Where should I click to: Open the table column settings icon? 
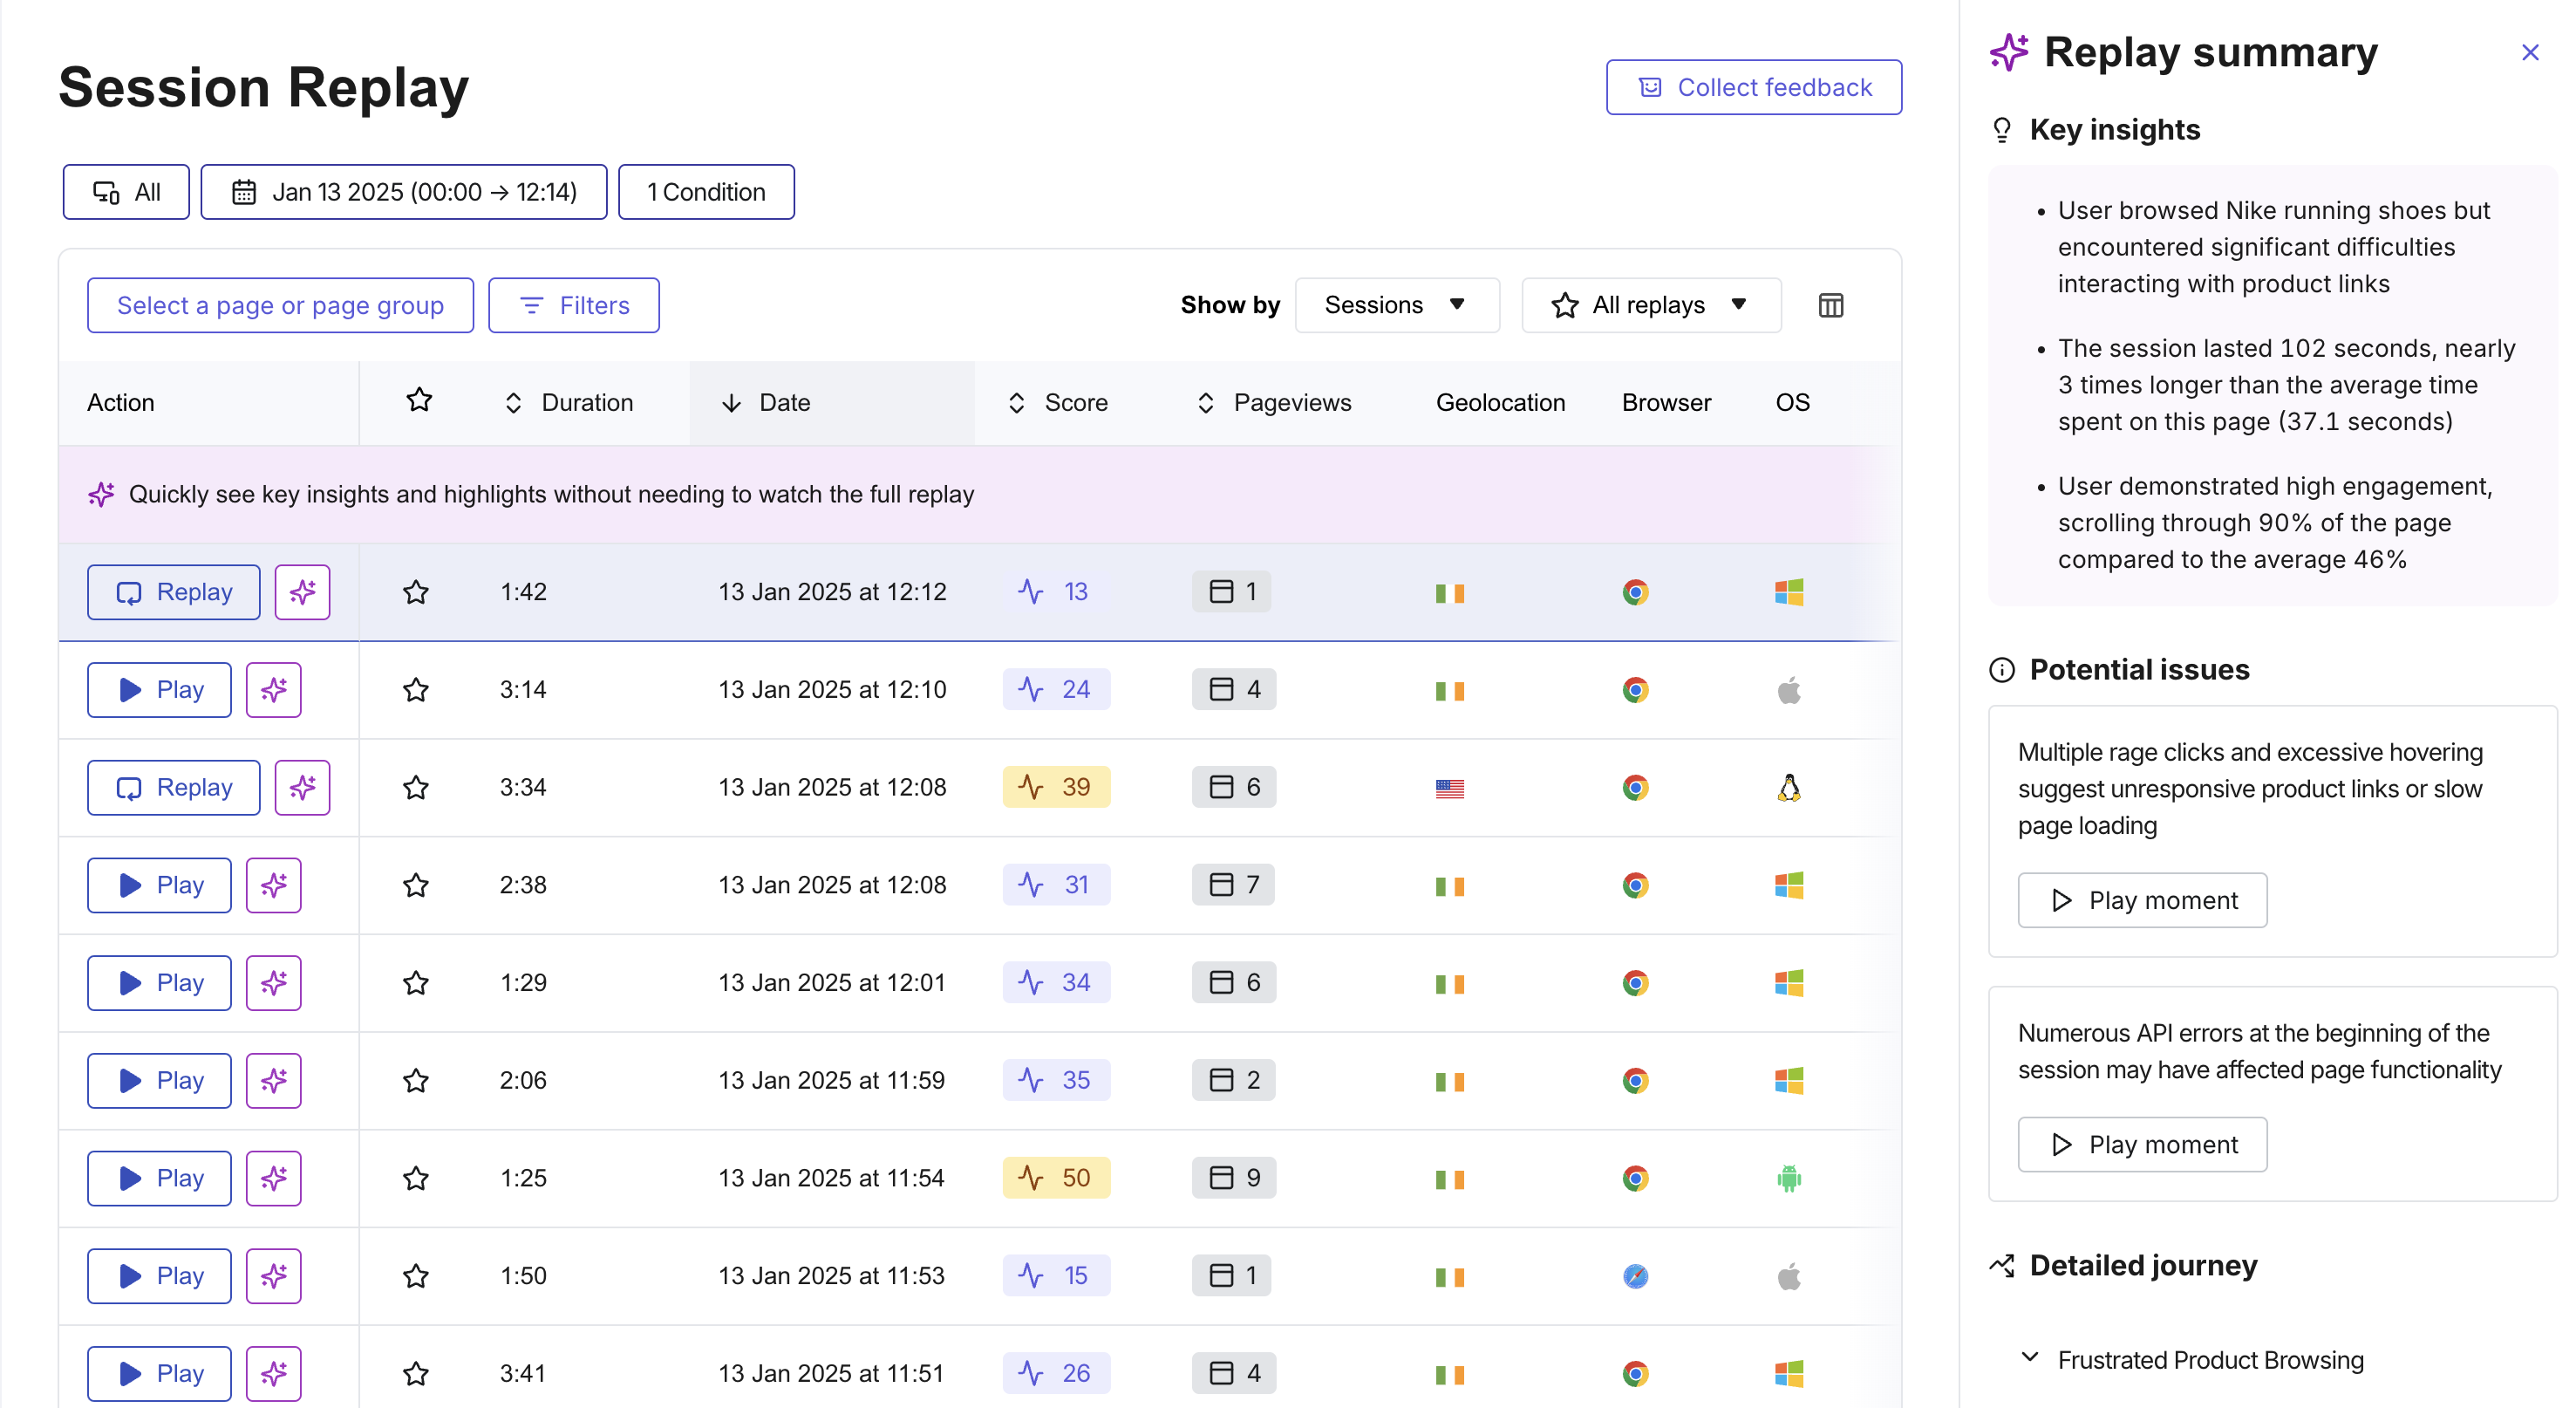pos(1830,305)
